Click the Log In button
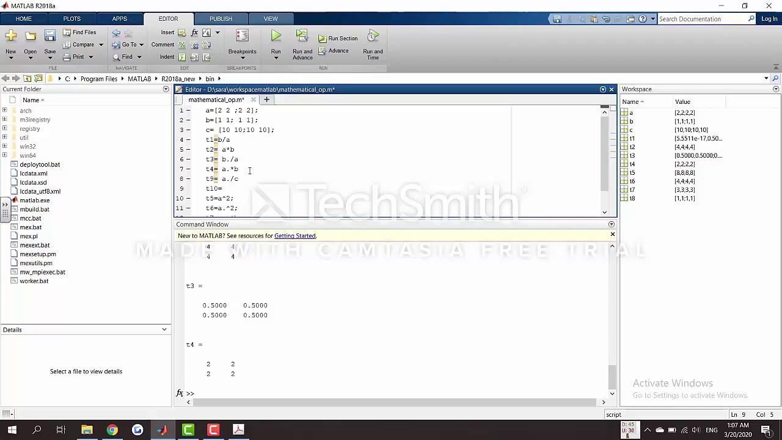 click(x=769, y=19)
